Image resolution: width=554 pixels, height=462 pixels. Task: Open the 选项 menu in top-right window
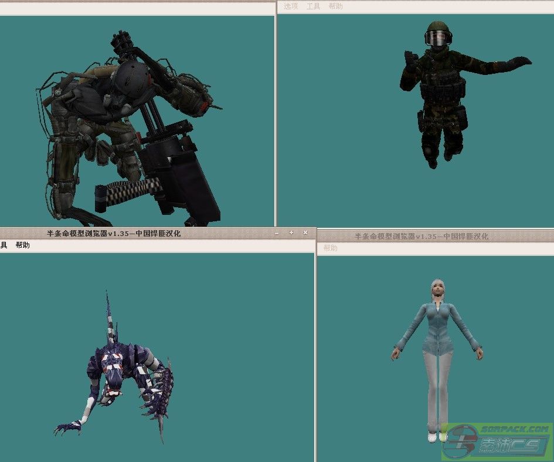[x=291, y=6]
